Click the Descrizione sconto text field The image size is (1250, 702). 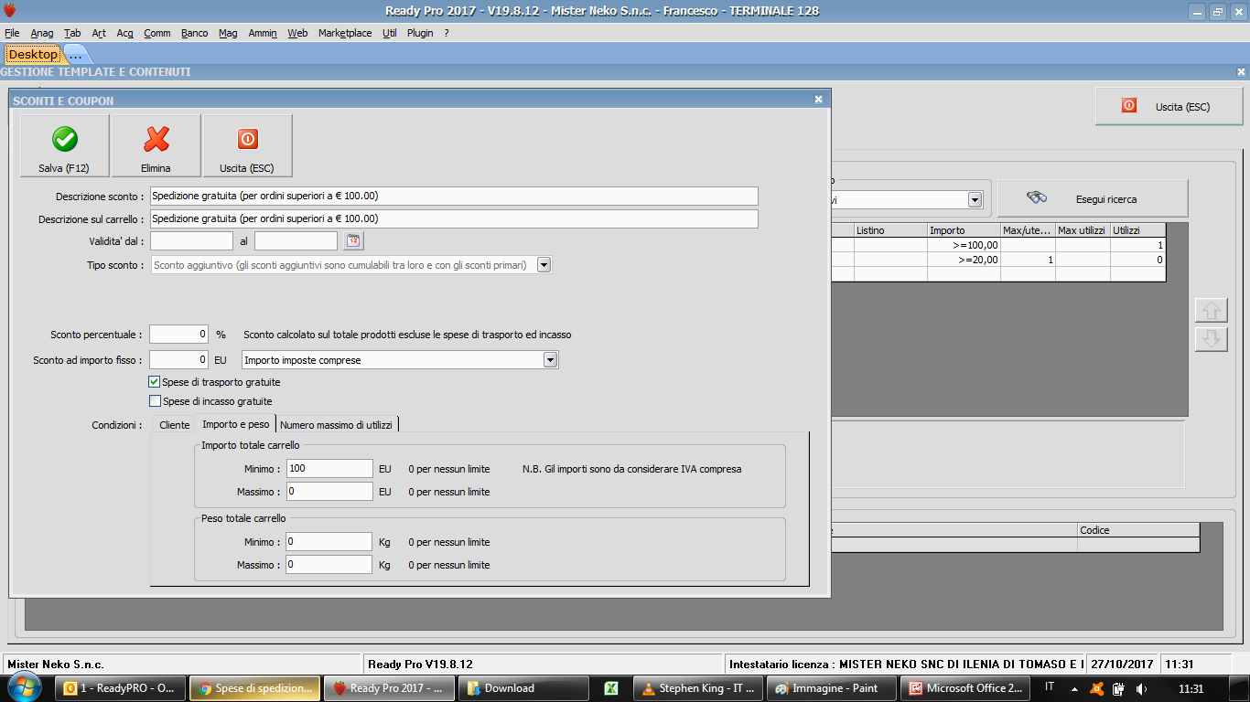(454, 196)
